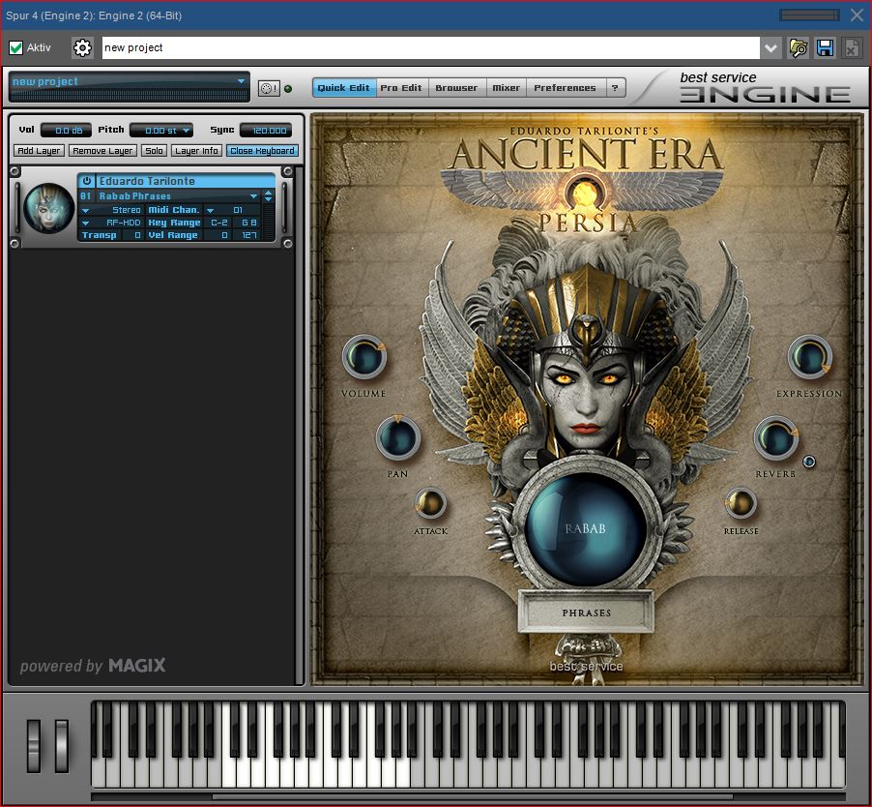872x807 pixels.
Task: Click the Vol 0.0 dB value field
Action: 66,131
